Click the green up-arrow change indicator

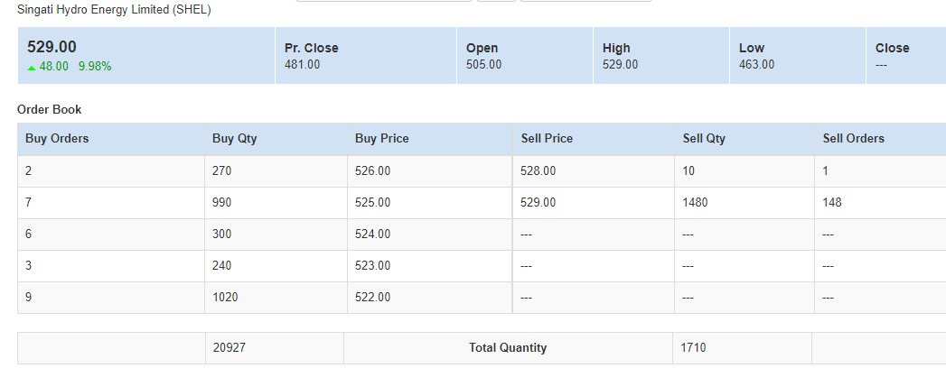pos(32,67)
